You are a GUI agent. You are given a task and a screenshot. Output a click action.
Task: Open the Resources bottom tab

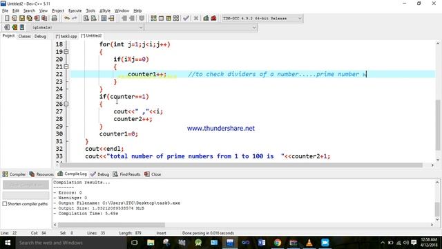(41, 174)
